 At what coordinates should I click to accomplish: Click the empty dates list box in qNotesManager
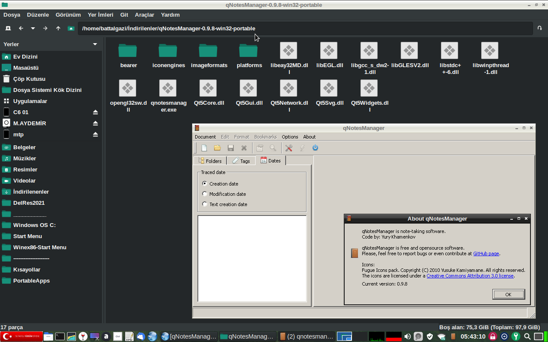tap(252, 259)
